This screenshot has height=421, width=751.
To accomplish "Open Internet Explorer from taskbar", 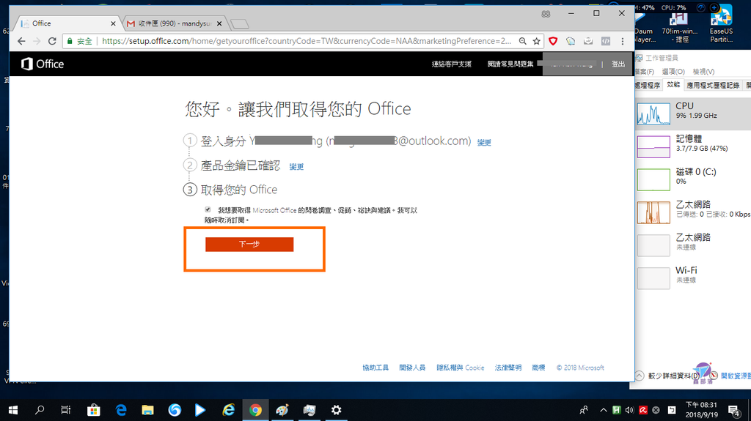I will [229, 410].
